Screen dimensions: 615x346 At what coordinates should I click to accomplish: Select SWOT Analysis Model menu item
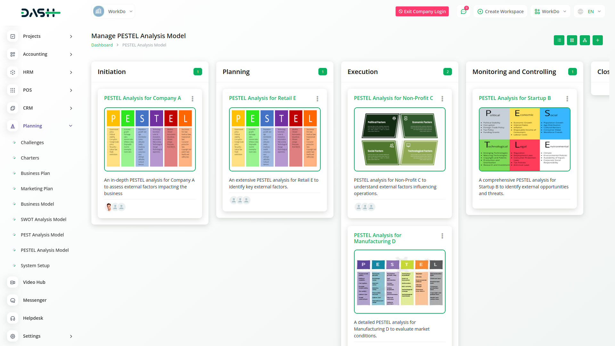(x=44, y=219)
